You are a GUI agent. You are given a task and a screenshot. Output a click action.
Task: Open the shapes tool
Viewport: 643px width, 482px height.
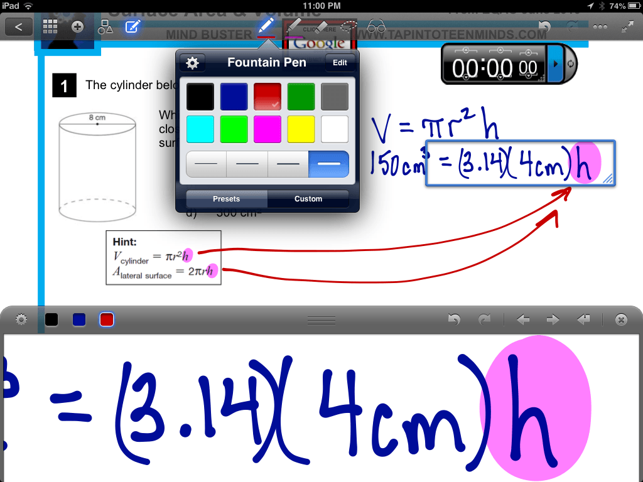click(x=105, y=27)
